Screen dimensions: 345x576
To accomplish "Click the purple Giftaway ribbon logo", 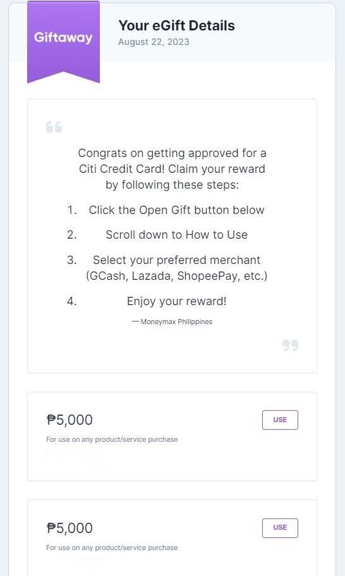I will pyautogui.click(x=63, y=42).
